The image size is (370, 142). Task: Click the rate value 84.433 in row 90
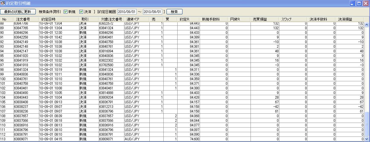point(194,33)
